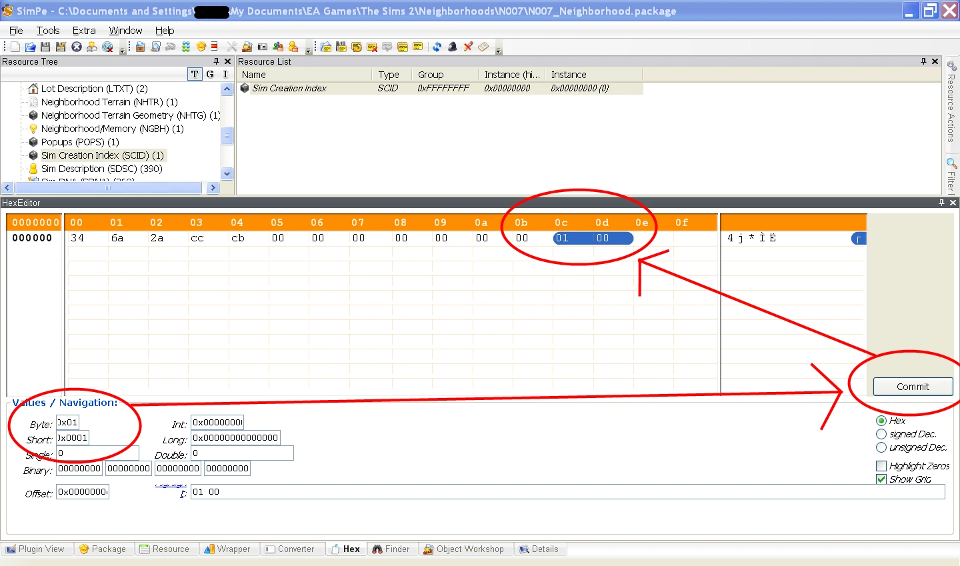Click the grey speech bubble toolbar icon
960x566 pixels.
[x=387, y=47]
